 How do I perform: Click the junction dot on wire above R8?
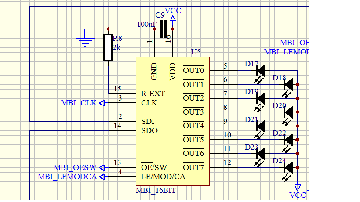point(108,29)
